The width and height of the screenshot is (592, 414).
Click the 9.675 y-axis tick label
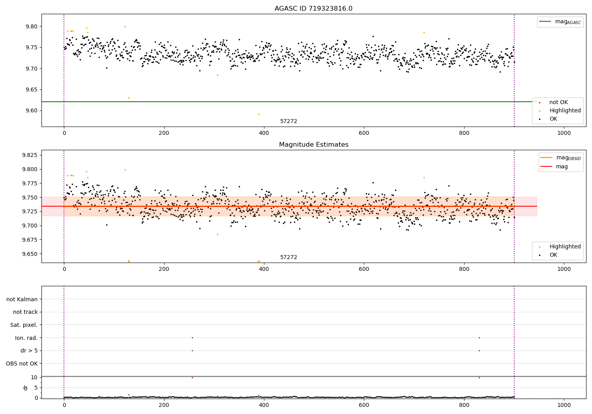point(30,240)
